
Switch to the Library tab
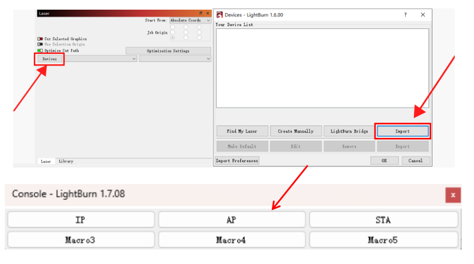[x=66, y=161]
